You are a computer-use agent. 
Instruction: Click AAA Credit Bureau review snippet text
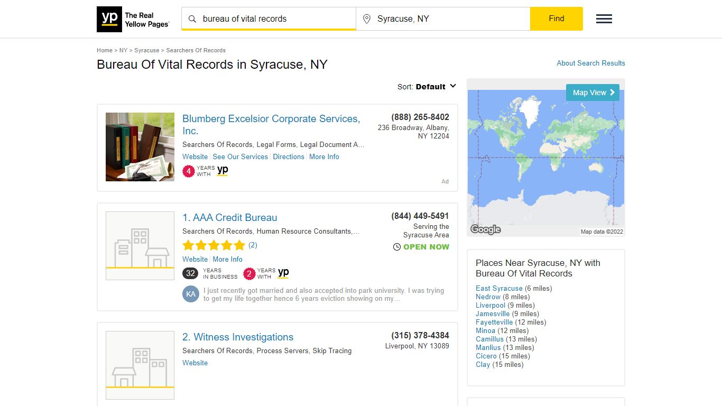(323, 294)
